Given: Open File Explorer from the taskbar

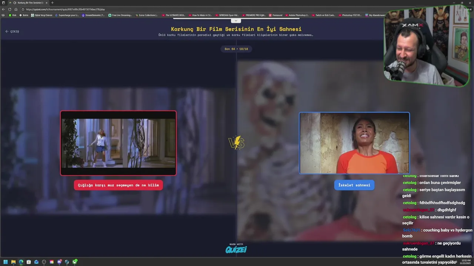Looking at the screenshot, I should pyautogui.click(x=13, y=262).
